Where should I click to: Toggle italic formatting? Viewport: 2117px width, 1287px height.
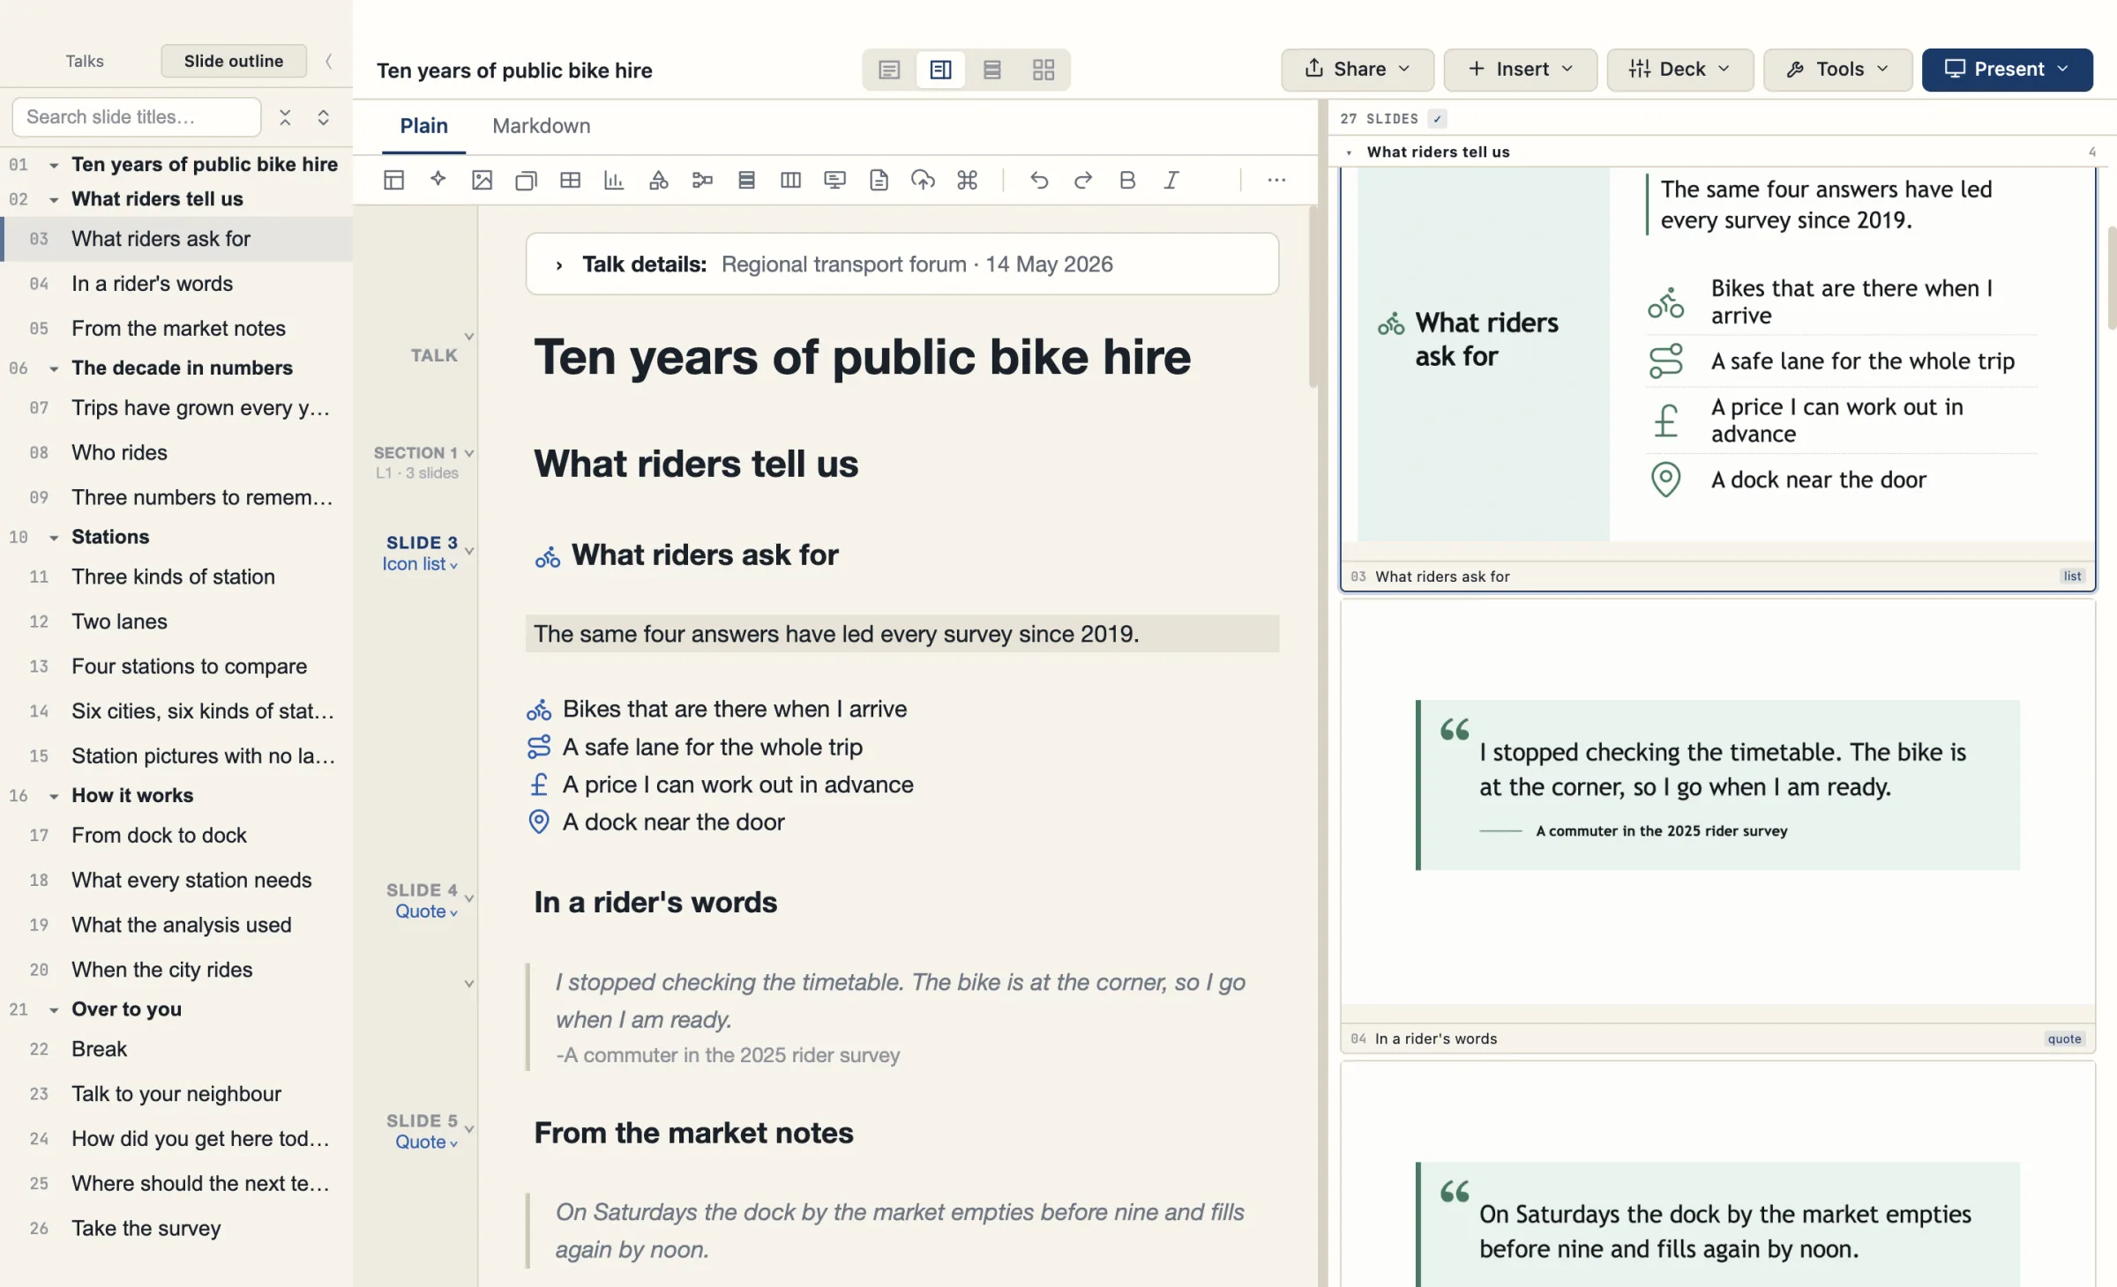point(1171,180)
